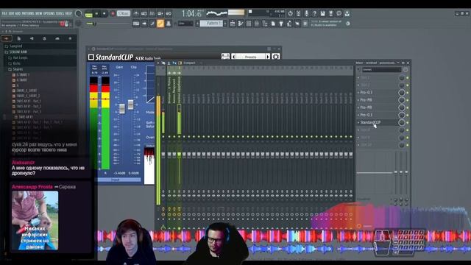
Task: Toggle the metronome icon
Action: [136, 13]
